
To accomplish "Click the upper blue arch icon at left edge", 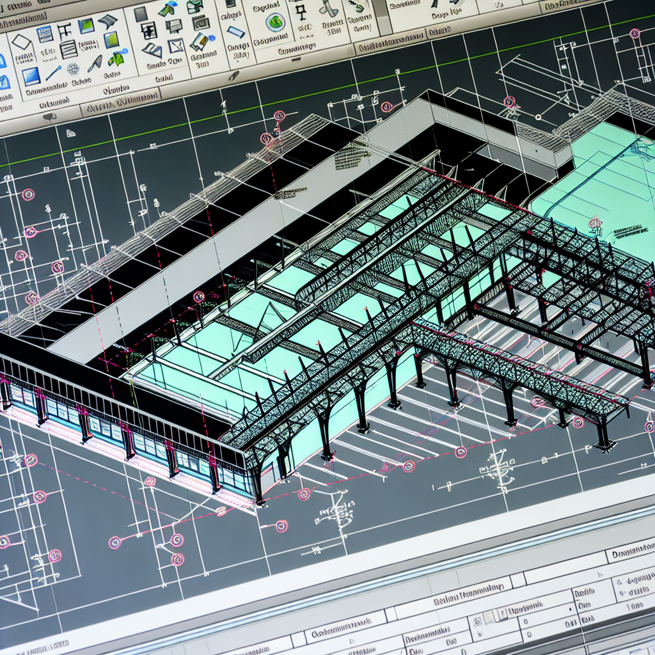I will [2, 61].
